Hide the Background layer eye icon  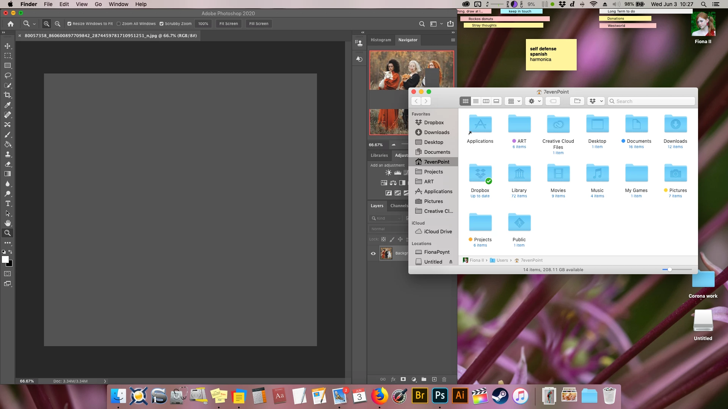373,253
